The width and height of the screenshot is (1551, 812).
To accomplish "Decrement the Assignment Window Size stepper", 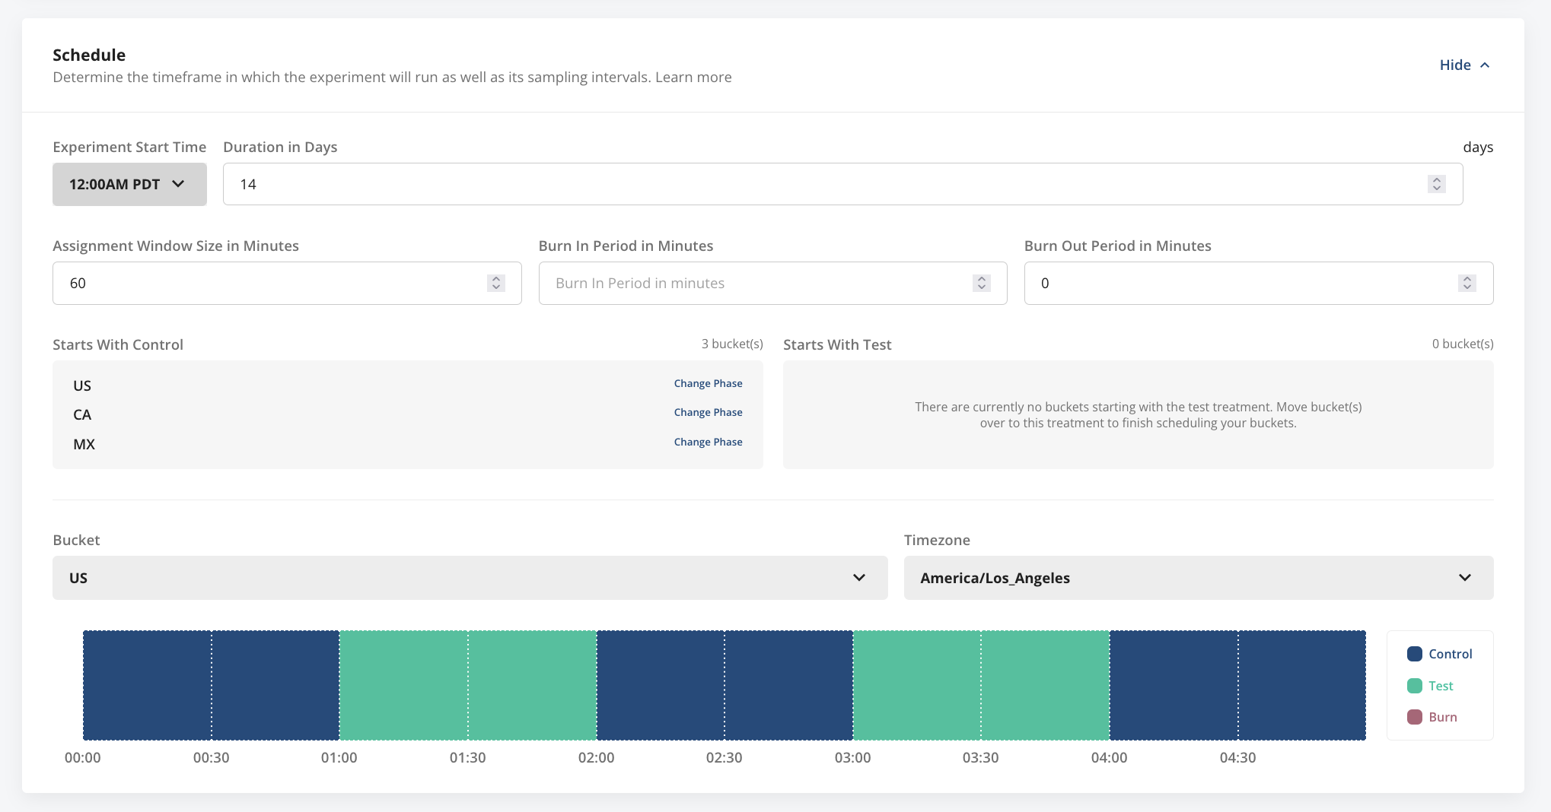I will tap(495, 287).
